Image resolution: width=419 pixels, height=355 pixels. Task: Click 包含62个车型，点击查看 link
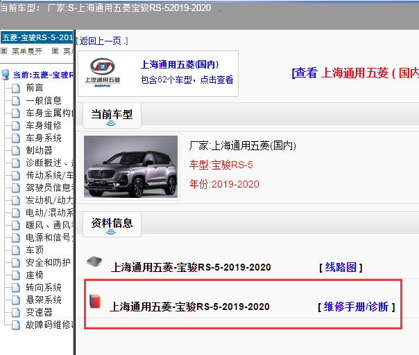(x=187, y=80)
